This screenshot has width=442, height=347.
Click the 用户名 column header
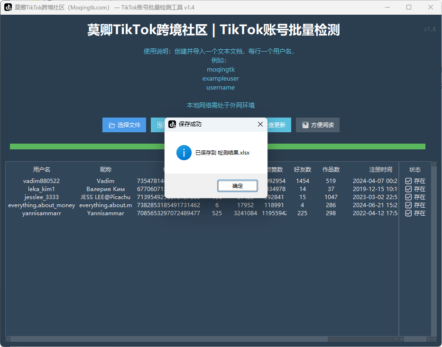coord(42,170)
